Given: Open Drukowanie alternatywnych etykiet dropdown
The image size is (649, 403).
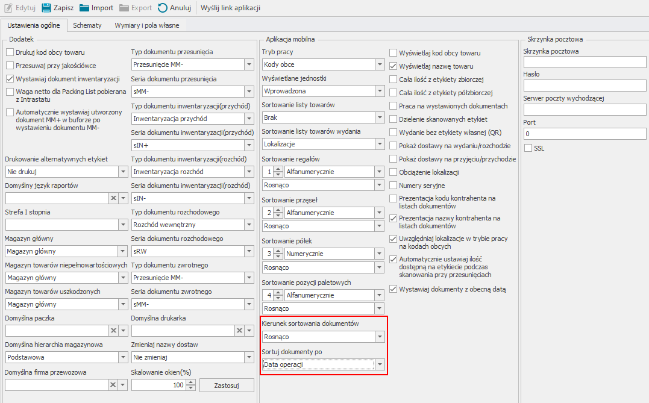Looking at the screenshot, I should [x=121, y=172].
